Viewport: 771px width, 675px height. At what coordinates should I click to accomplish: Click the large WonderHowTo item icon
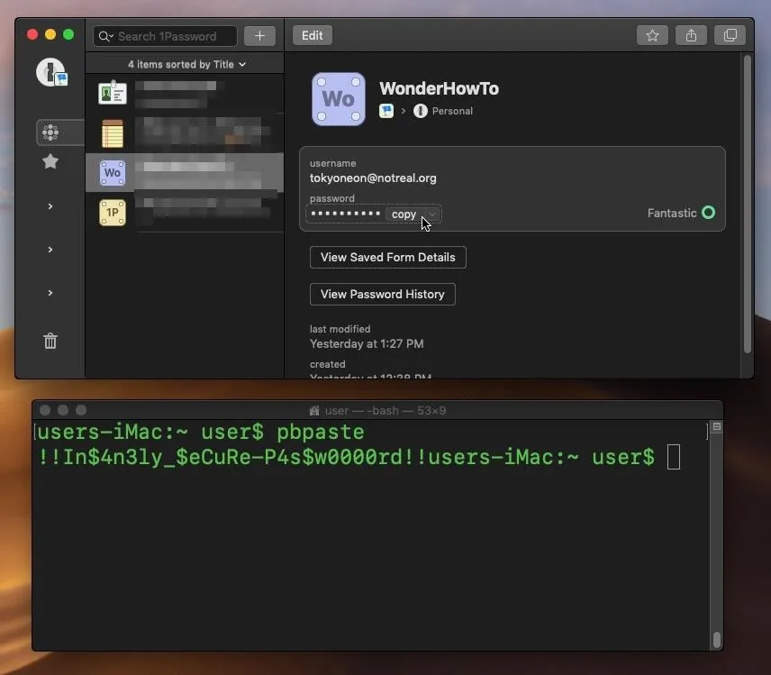pos(339,99)
